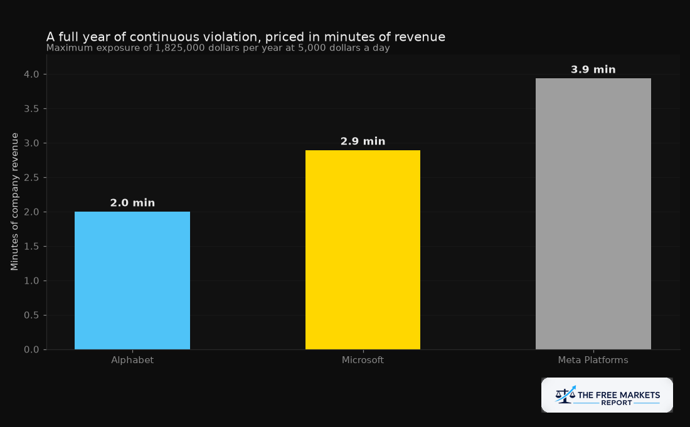Click the subtitle about maximum exposure
This screenshot has height=427, width=690.
point(218,48)
